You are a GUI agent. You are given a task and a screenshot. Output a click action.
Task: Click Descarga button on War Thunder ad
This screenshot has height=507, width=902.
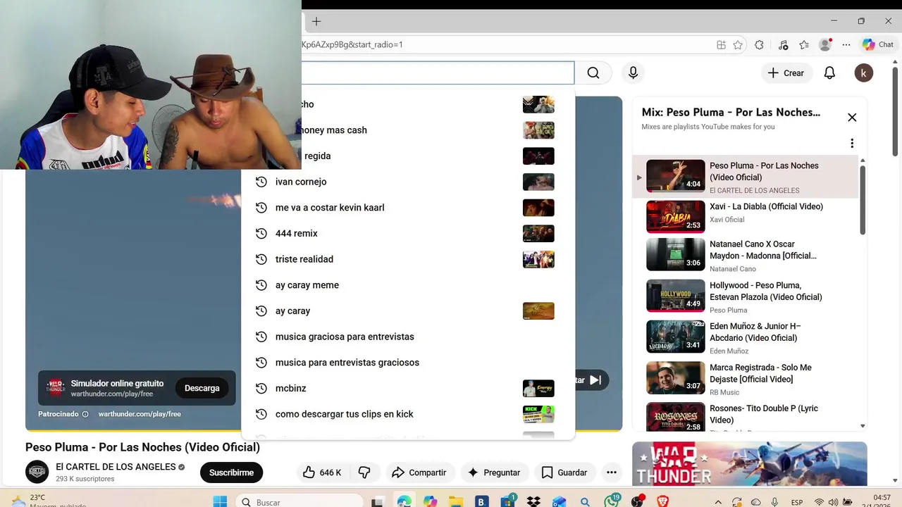pos(202,388)
